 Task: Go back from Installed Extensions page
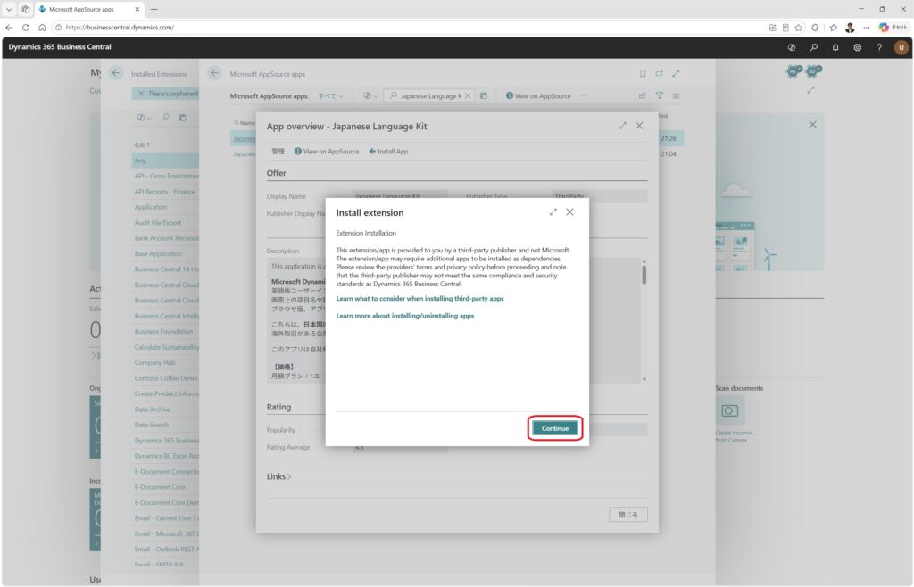click(116, 73)
